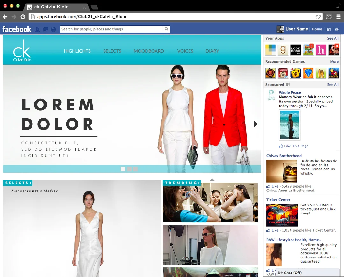Open the Chrome hamburger menu
344x277 pixels.
339,17
